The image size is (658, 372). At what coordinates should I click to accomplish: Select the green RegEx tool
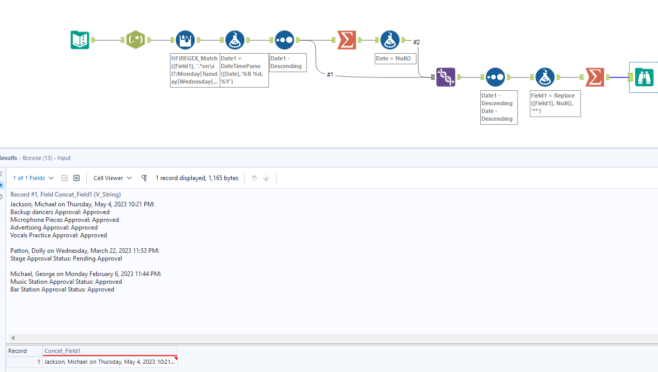click(135, 40)
